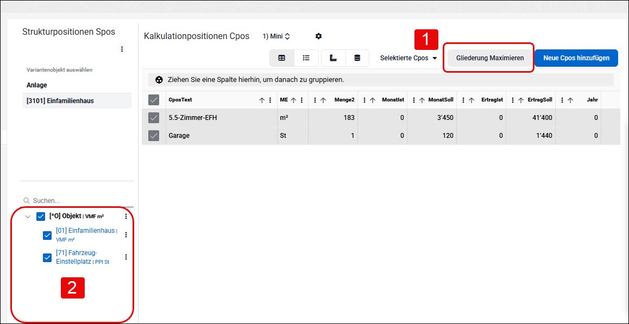The height and width of the screenshot is (324, 629).
Task: Click the column grouping drop area
Action: tap(381, 80)
